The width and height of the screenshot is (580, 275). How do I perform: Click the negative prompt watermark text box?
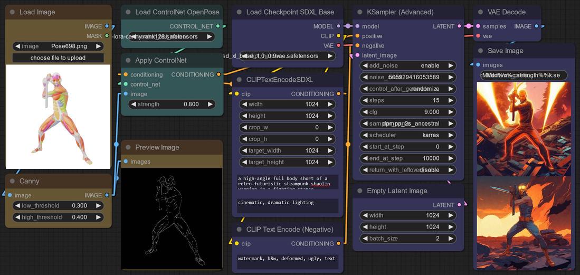click(x=288, y=262)
